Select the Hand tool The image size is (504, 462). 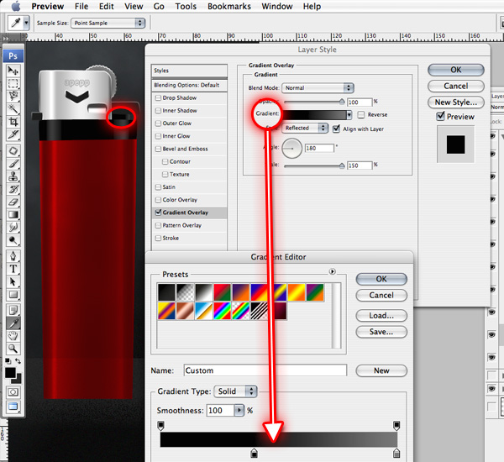click(x=14, y=334)
